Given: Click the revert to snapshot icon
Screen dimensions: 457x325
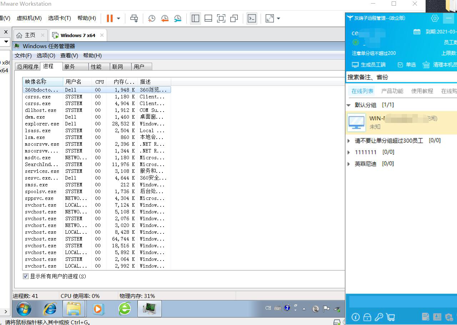Looking at the screenshot, I should pyautogui.click(x=165, y=19).
